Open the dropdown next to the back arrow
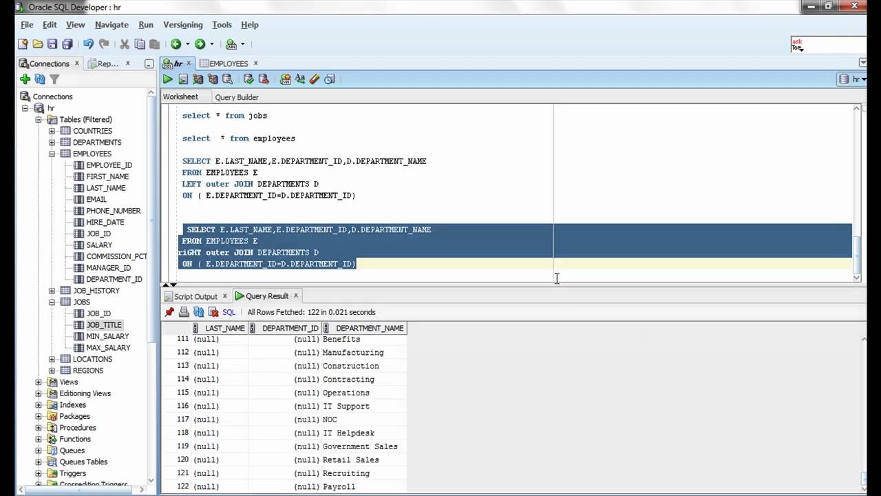This screenshot has height=496, width=881. [x=187, y=44]
